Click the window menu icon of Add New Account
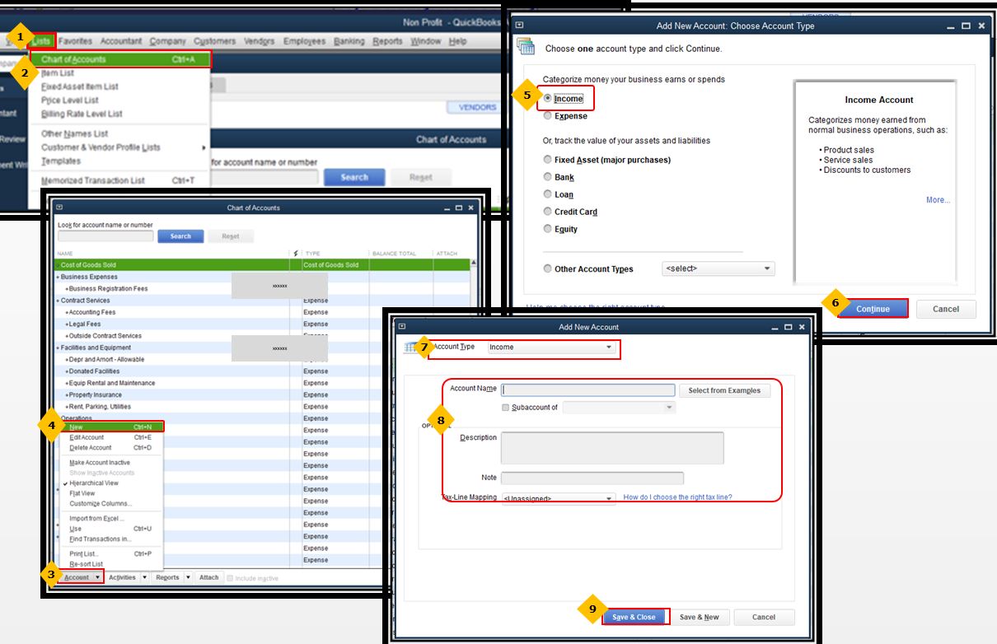This screenshot has width=997, height=644. click(402, 327)
